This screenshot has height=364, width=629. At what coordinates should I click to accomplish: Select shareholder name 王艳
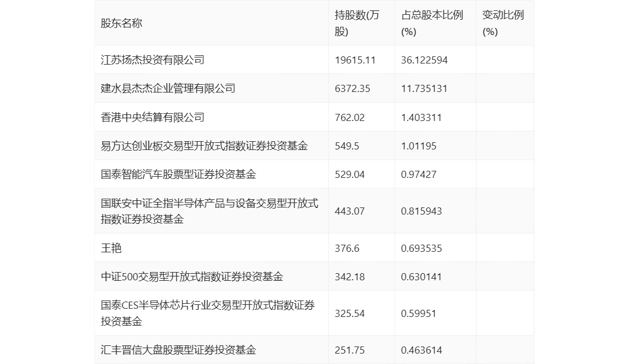111,249
